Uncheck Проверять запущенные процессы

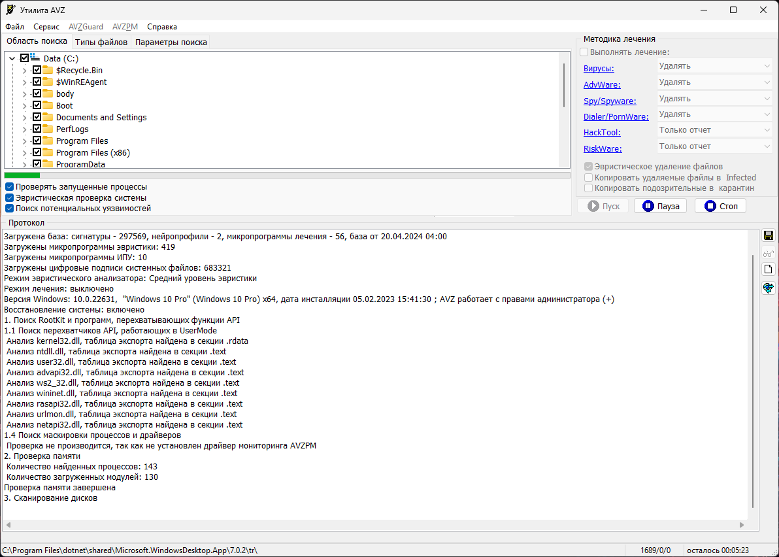tap(10, 187)
